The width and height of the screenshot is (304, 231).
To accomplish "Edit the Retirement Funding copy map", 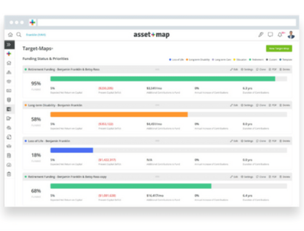I will [x=234, y=177].
